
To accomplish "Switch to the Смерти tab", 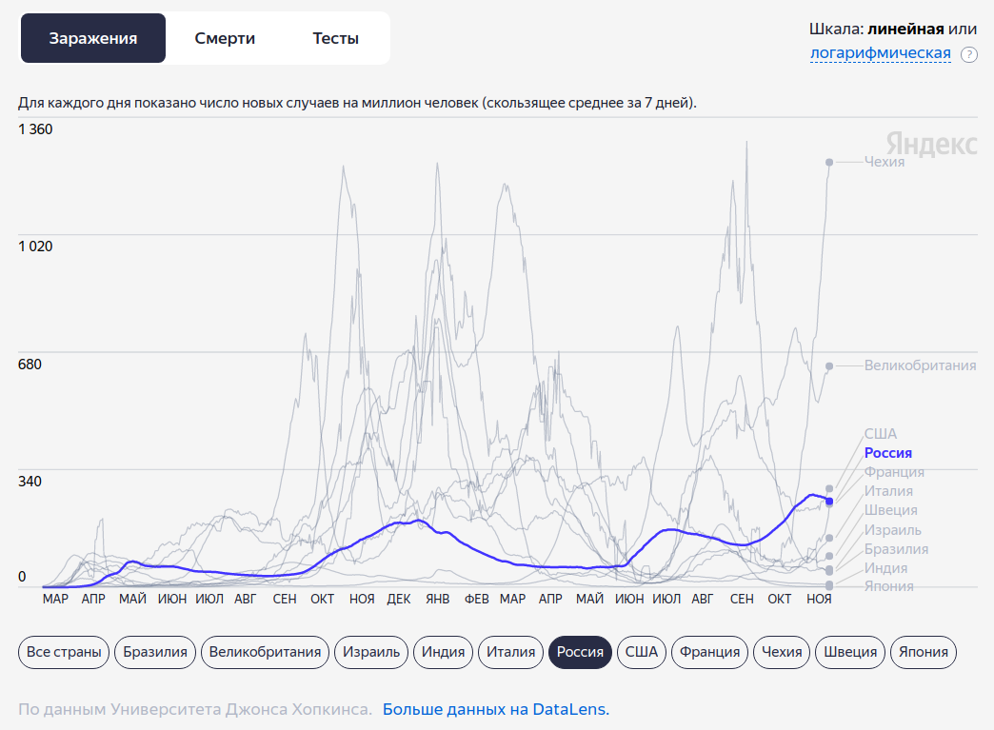I will (225, 38).
